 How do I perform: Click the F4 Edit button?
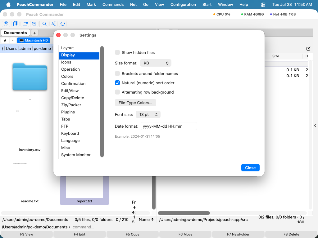[x=79, y=234]
